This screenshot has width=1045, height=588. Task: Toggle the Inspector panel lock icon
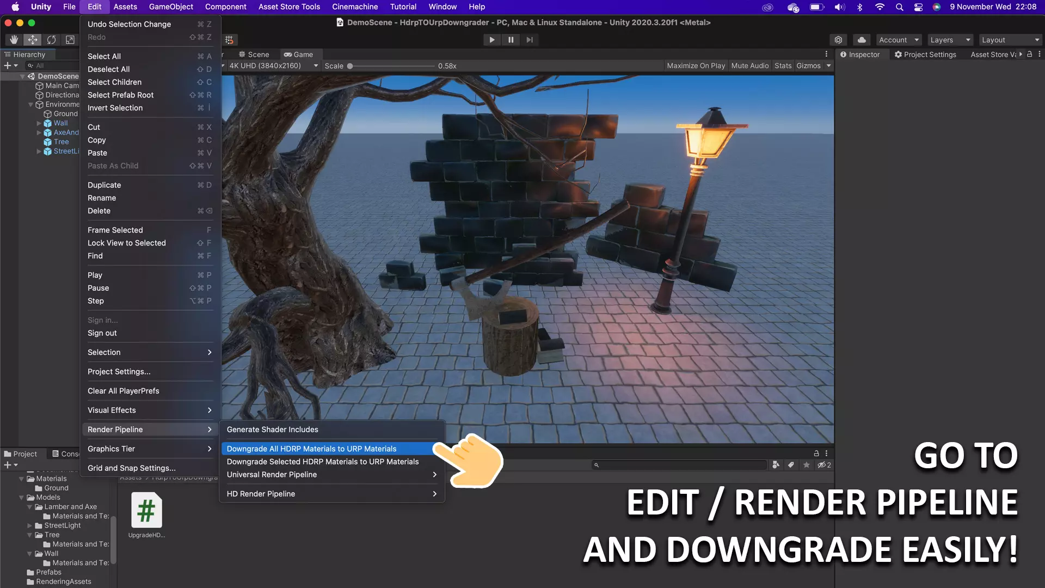pos(1029,54)
